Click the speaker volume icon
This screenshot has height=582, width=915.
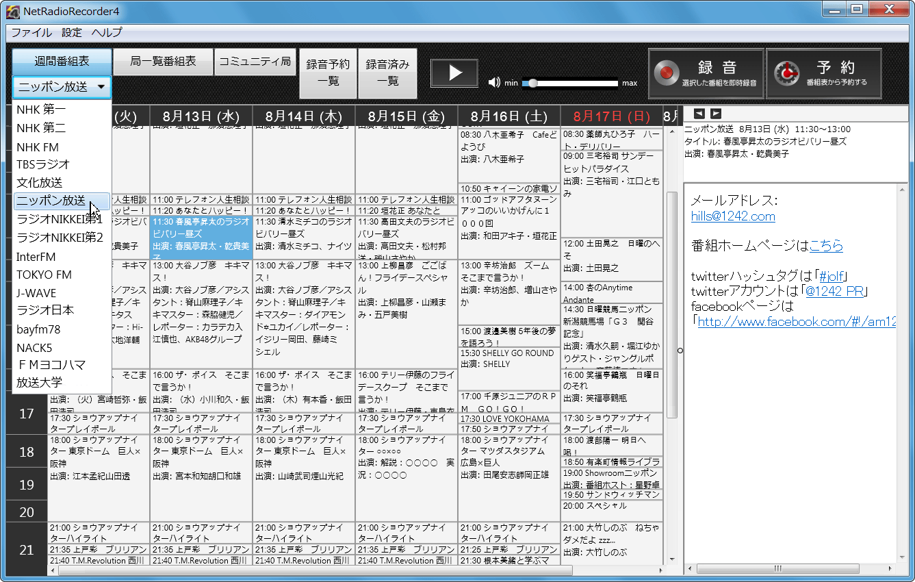coord(494,83)
